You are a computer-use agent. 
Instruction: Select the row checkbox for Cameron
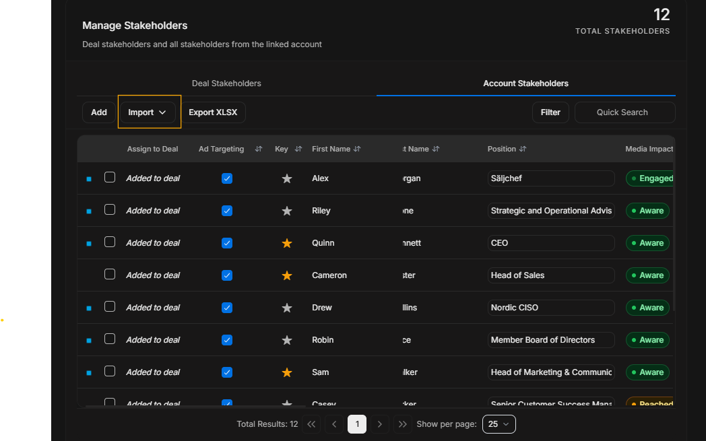pos(110,275)
